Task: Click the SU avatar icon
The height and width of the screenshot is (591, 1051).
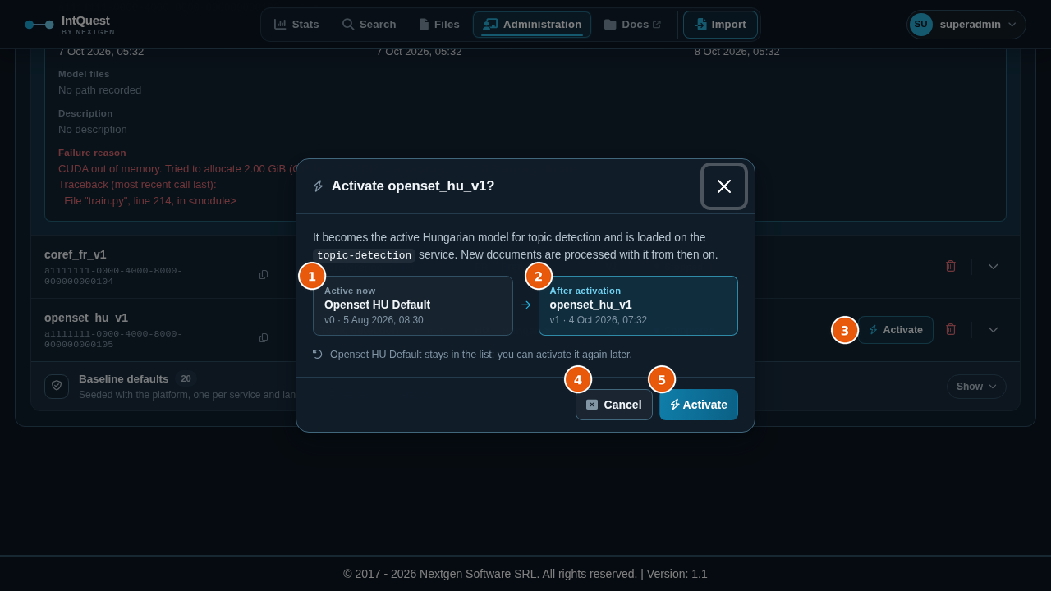Action: coord(921,25)
